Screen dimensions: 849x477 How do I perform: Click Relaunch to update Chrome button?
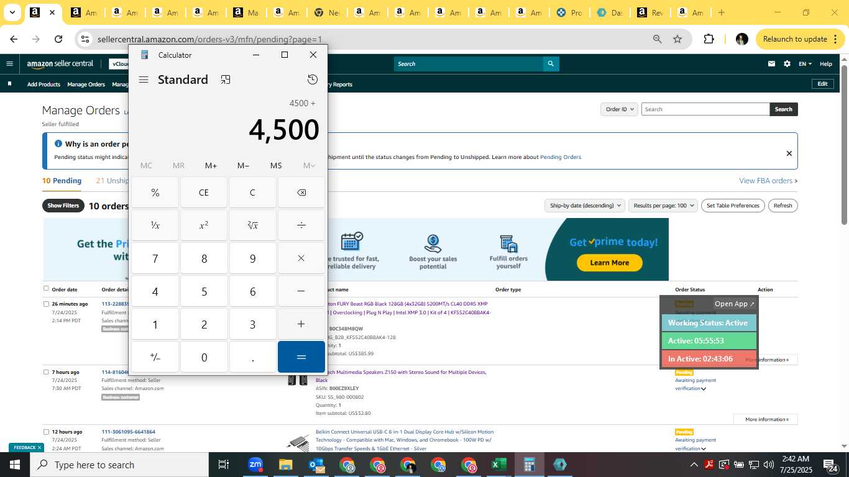[x=801, y=39]
